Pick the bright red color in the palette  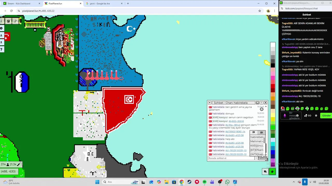(x=273, y=86)
